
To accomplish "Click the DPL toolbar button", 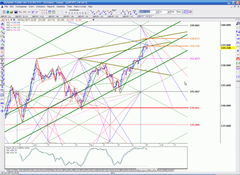I will coord(25,12).
